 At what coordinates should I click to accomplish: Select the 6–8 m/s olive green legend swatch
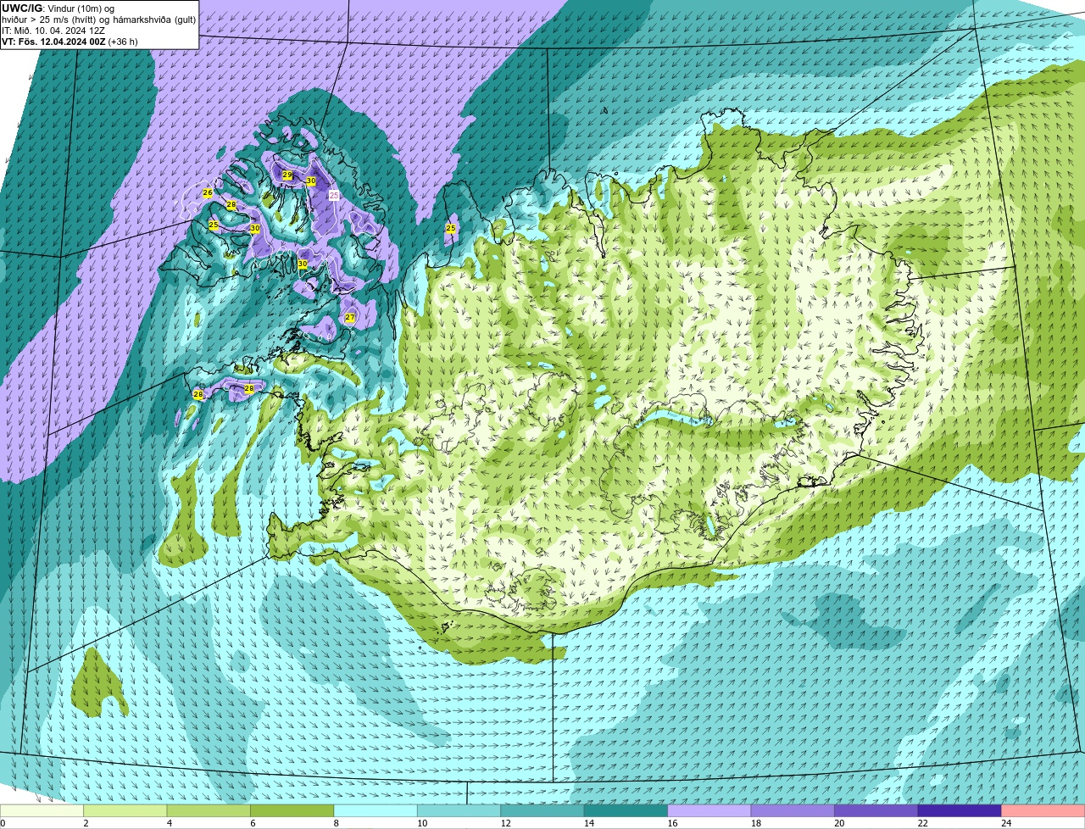pos(292,810)
